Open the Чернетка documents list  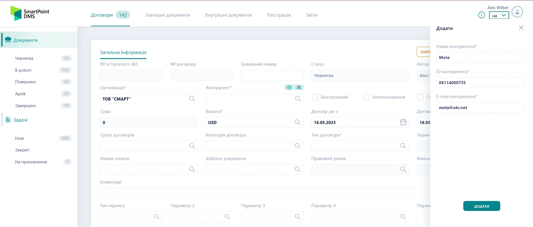pyautogui.click(x=24, y=58)
